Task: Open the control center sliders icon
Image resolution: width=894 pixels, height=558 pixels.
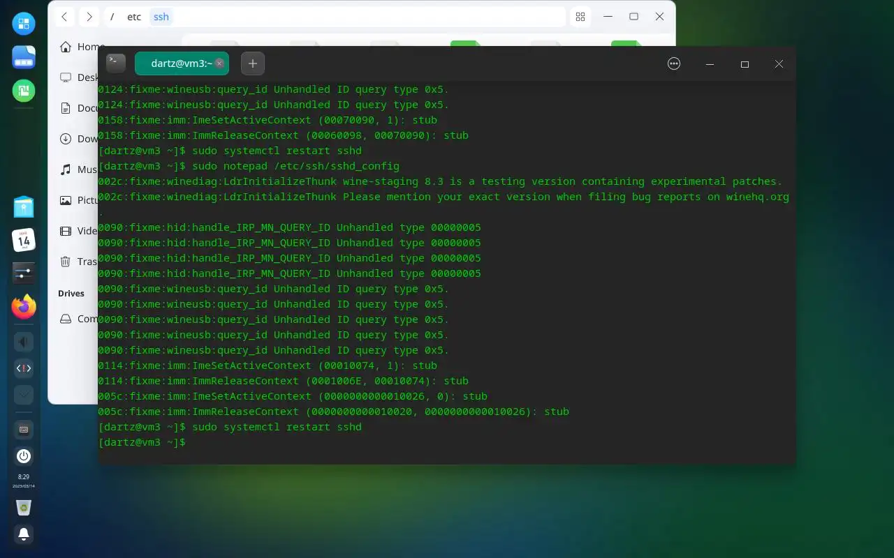Action: pyautogui.click(x=24, y=273)
